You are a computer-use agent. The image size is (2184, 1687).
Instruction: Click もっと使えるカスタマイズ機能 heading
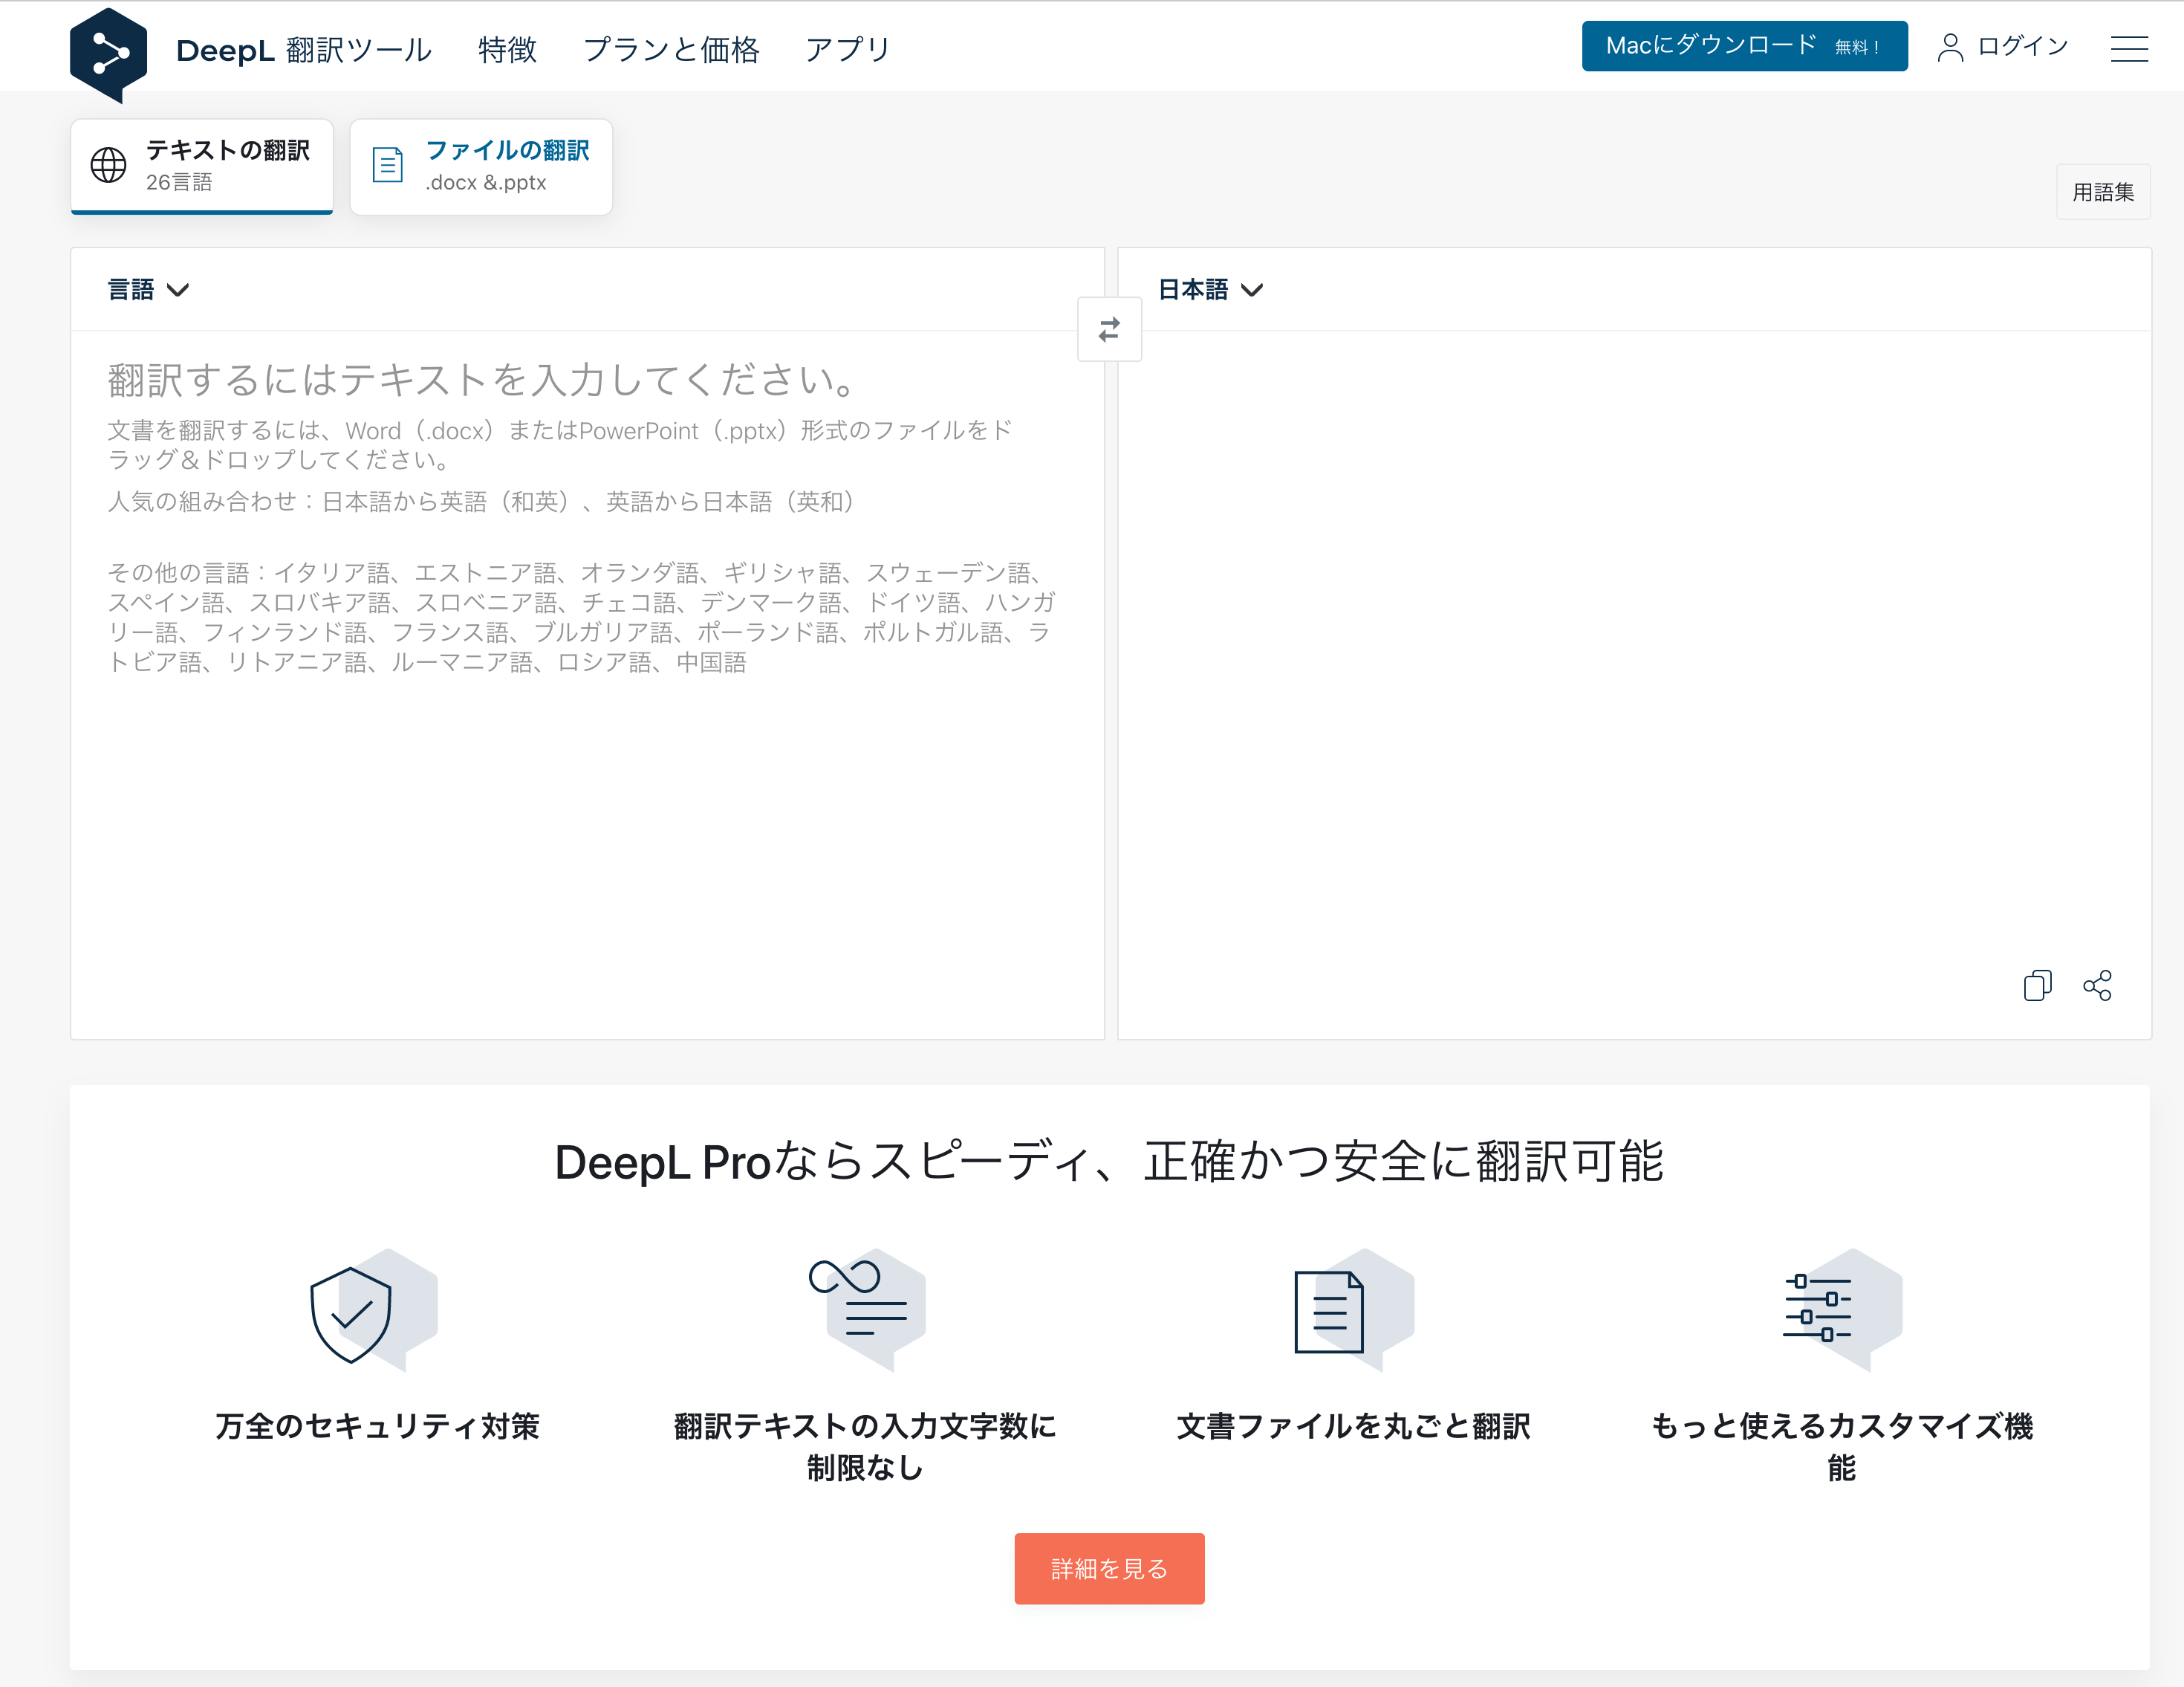(1842, 1447)
